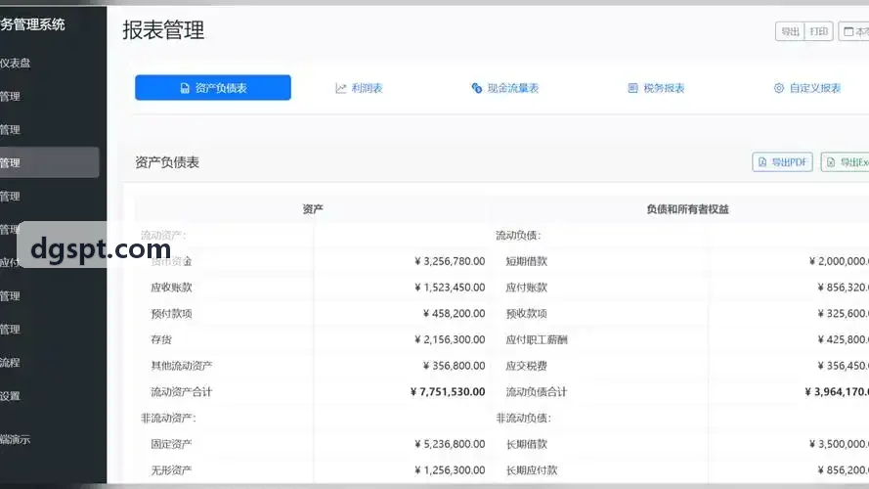This screenshot has width=869, height=489.
Task: Click the 资产负债表 section title
Action: tap(167, 162)
